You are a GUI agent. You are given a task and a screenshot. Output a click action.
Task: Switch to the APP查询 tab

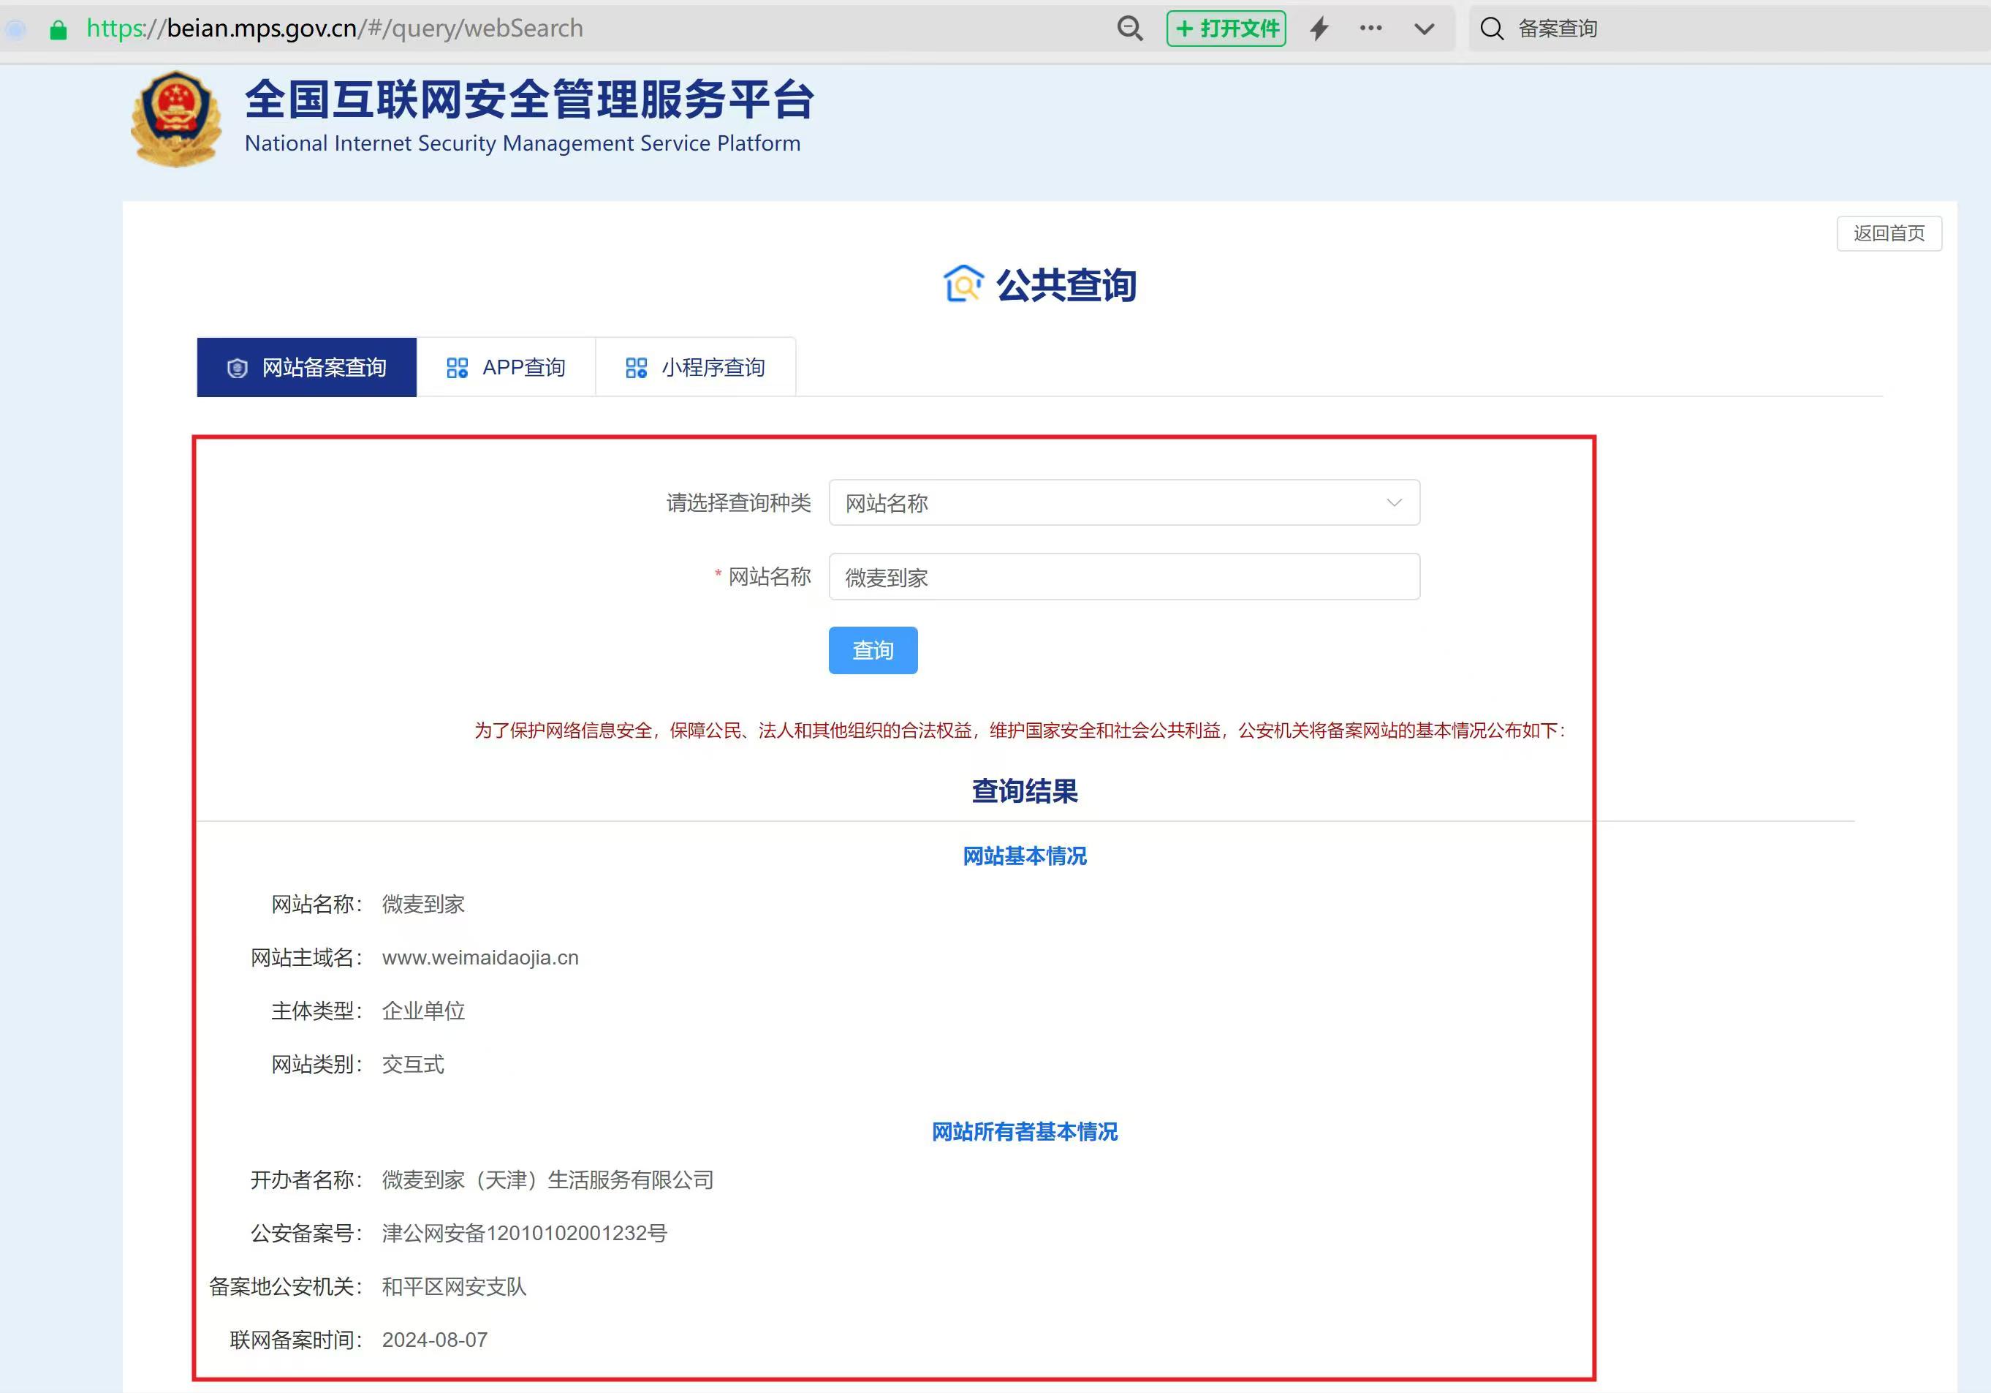click(506, 368)
